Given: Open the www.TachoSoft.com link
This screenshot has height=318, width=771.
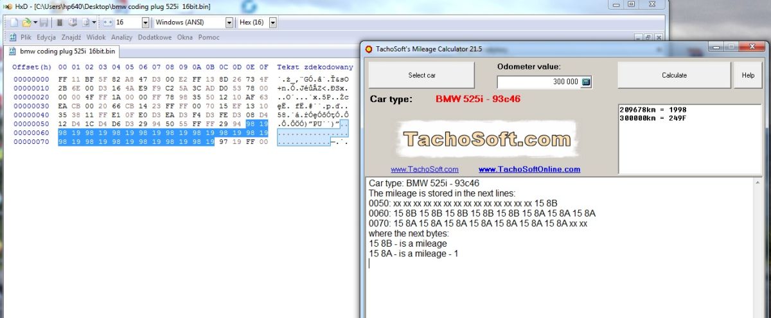Looking at the screenshot, I should pos(424,170).
